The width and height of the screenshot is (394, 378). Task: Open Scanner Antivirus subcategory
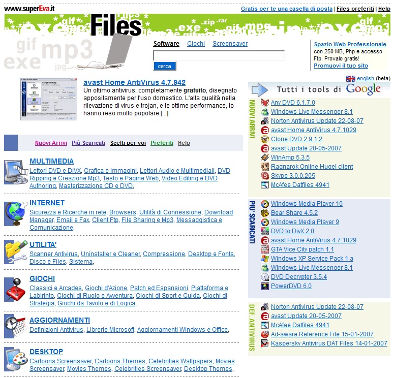[x=53, y=254]
